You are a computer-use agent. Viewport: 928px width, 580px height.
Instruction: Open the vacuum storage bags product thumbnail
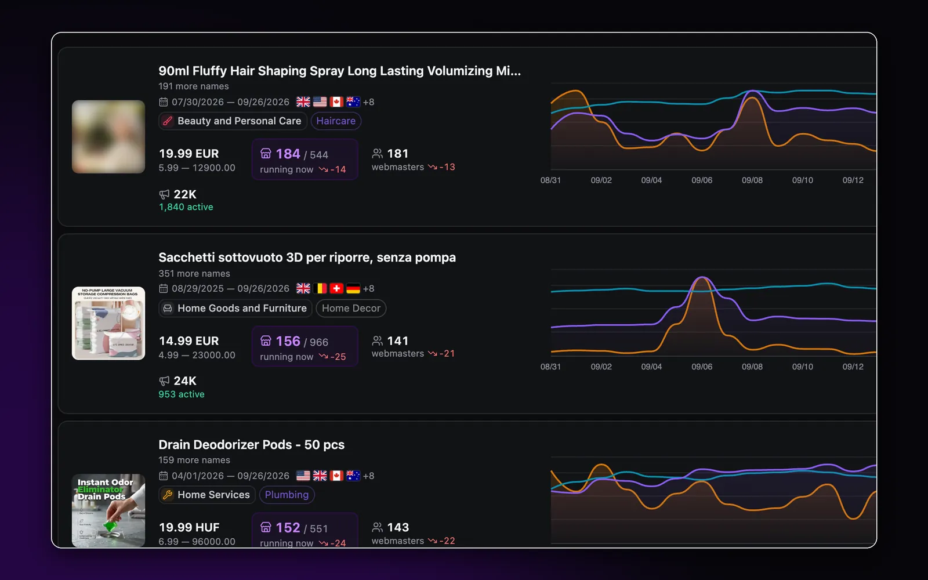pyautogui.click(x=108, y=323)
